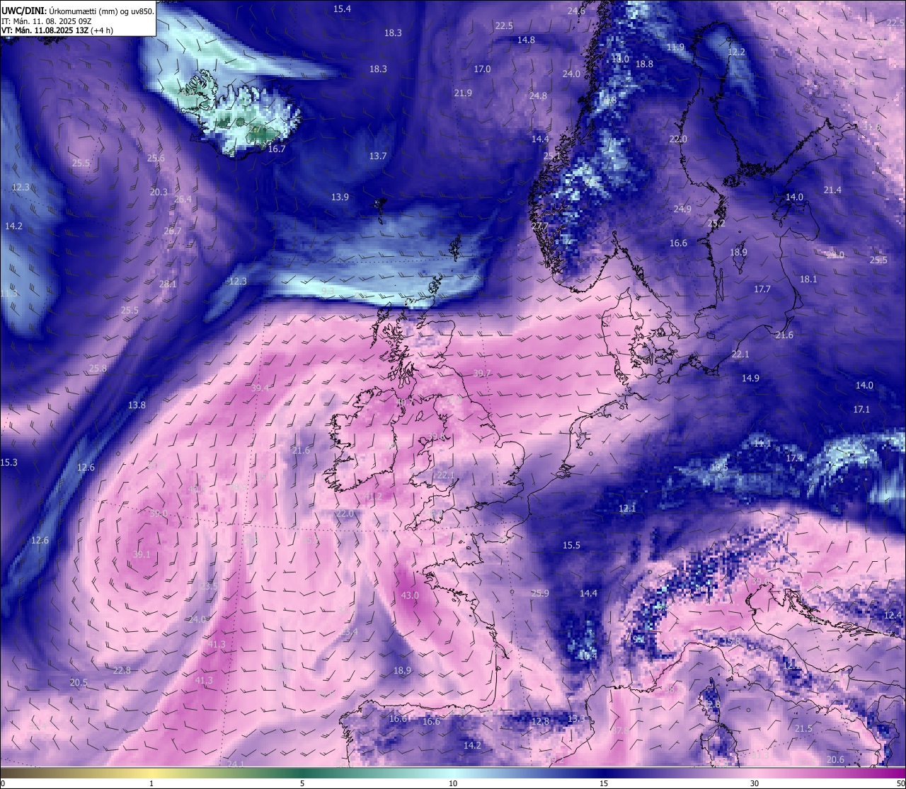Click the 21.4 value on the map
This screenshot has height=789, width=906.
(832, 190)
